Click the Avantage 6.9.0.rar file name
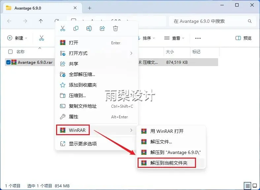The height and width of the screenshot is (190, 260). point(35,62)
